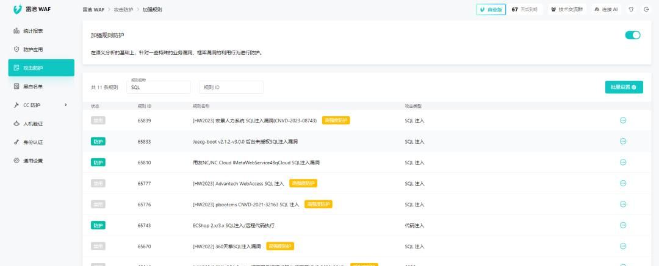
Task: Toggle the 防护 status badge of rule 65833
Action: (98, 141)
